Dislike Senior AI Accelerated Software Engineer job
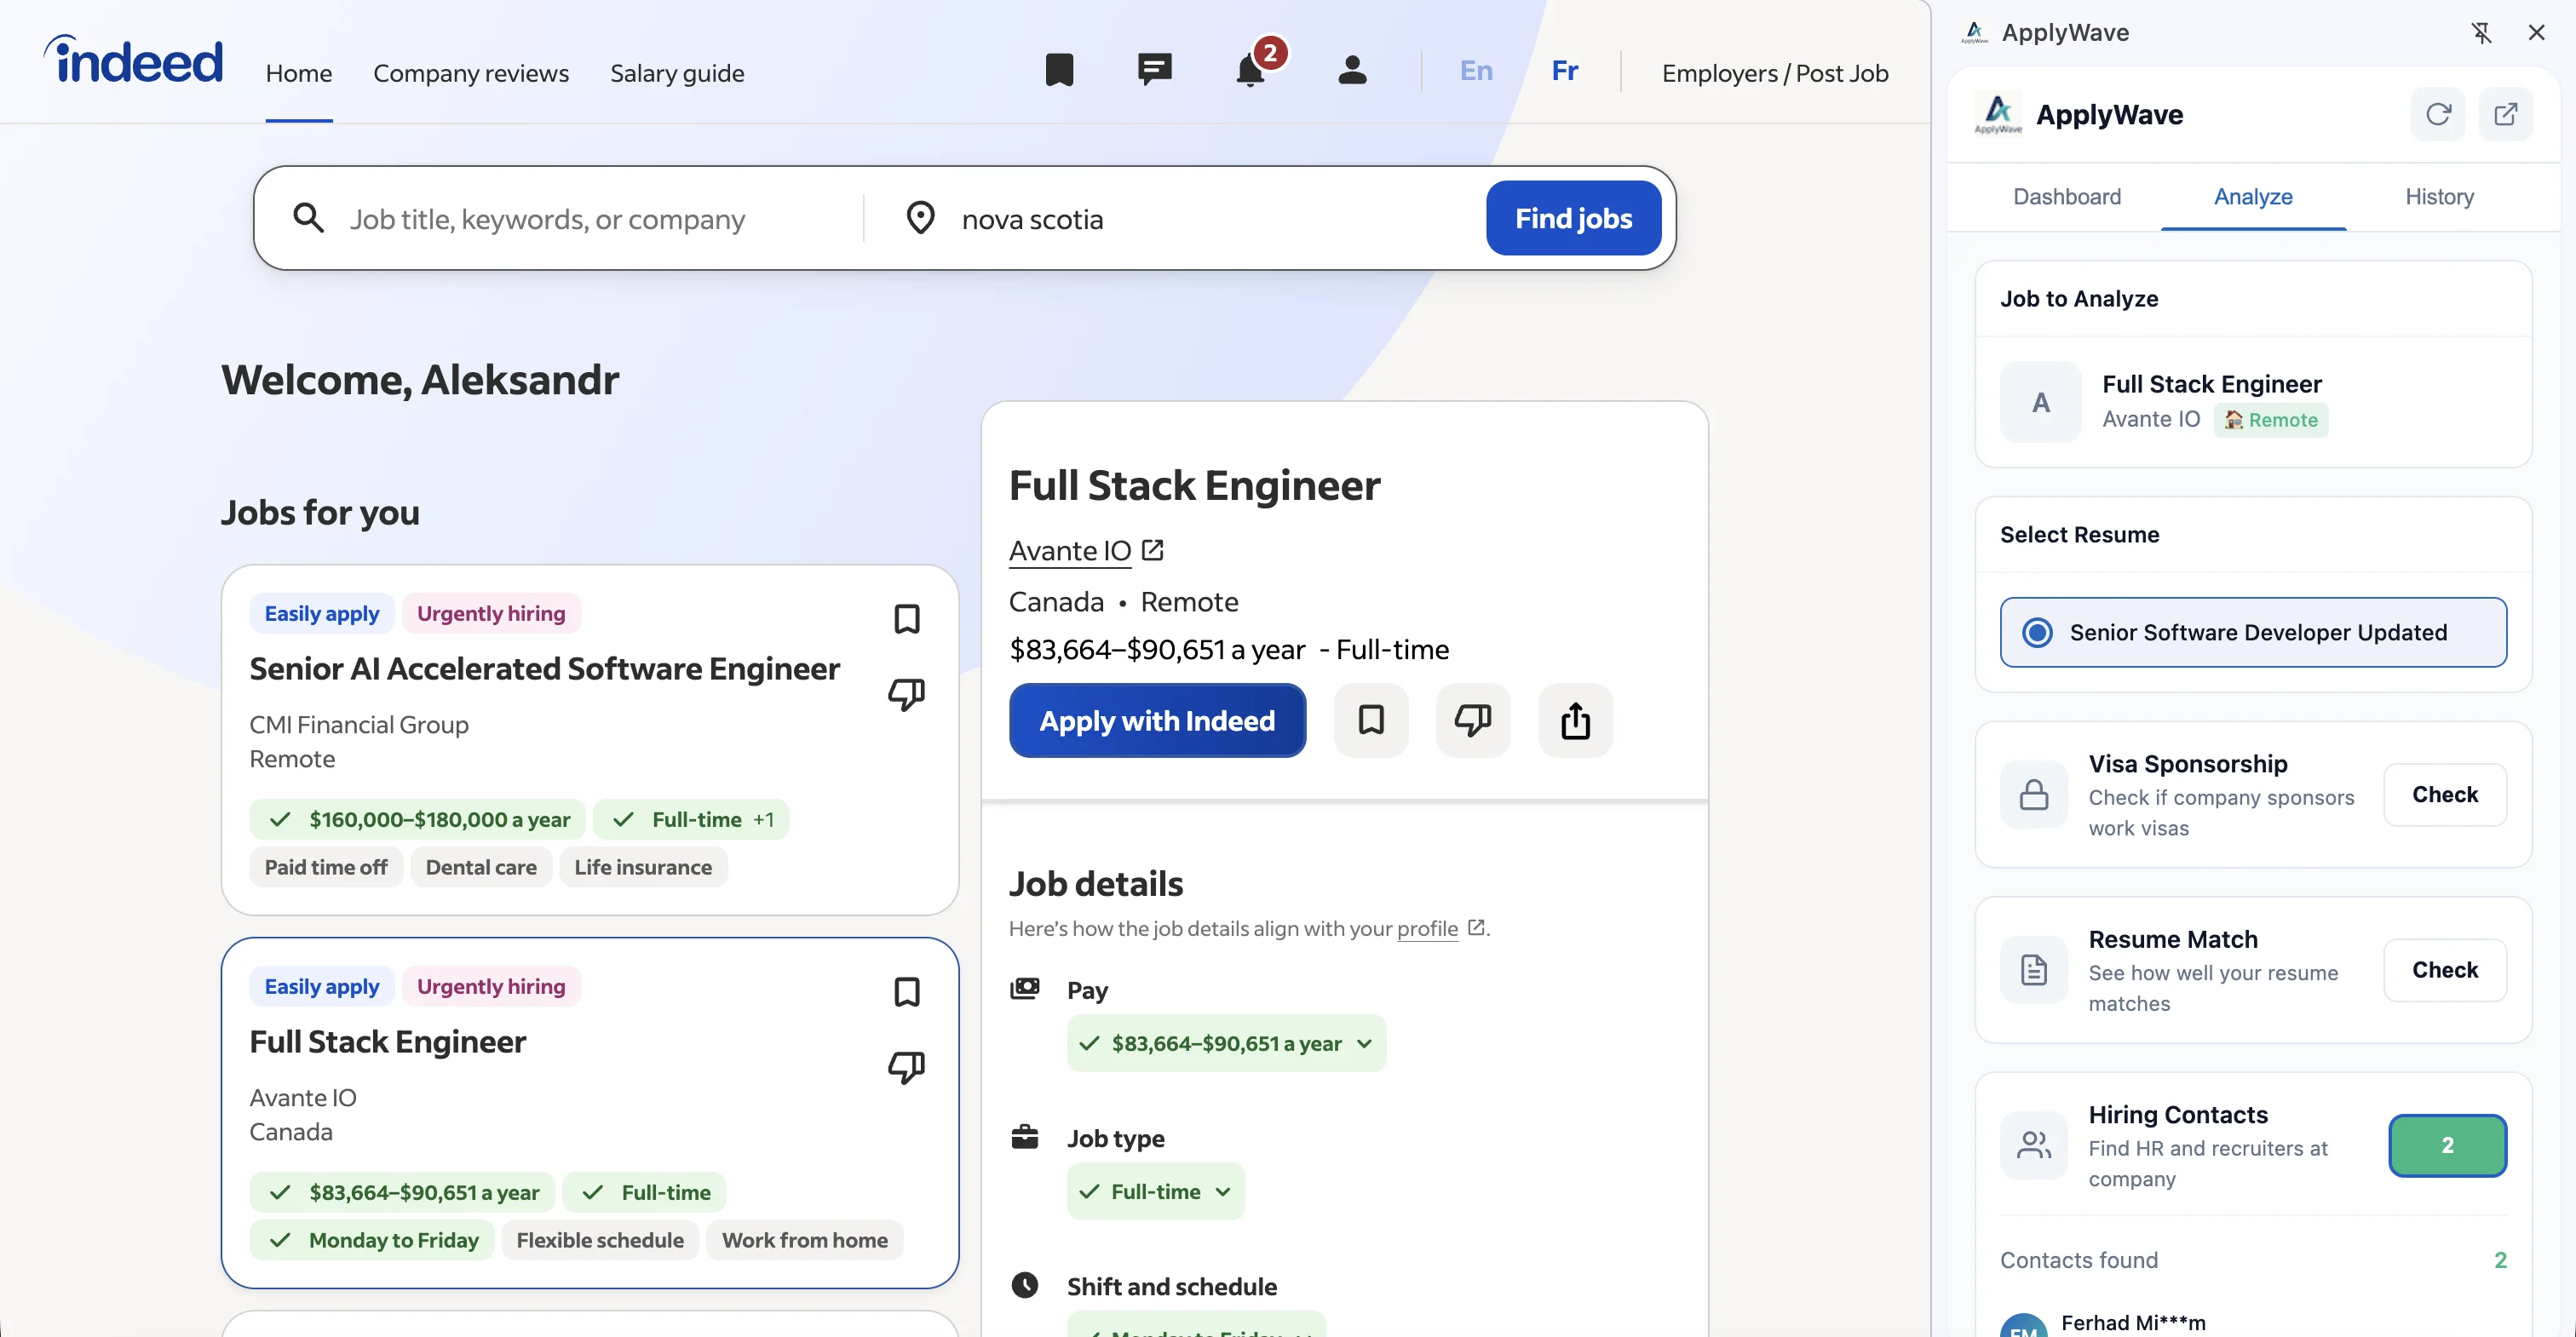This screenshot has height=1337, width=2576. (906, 694)
